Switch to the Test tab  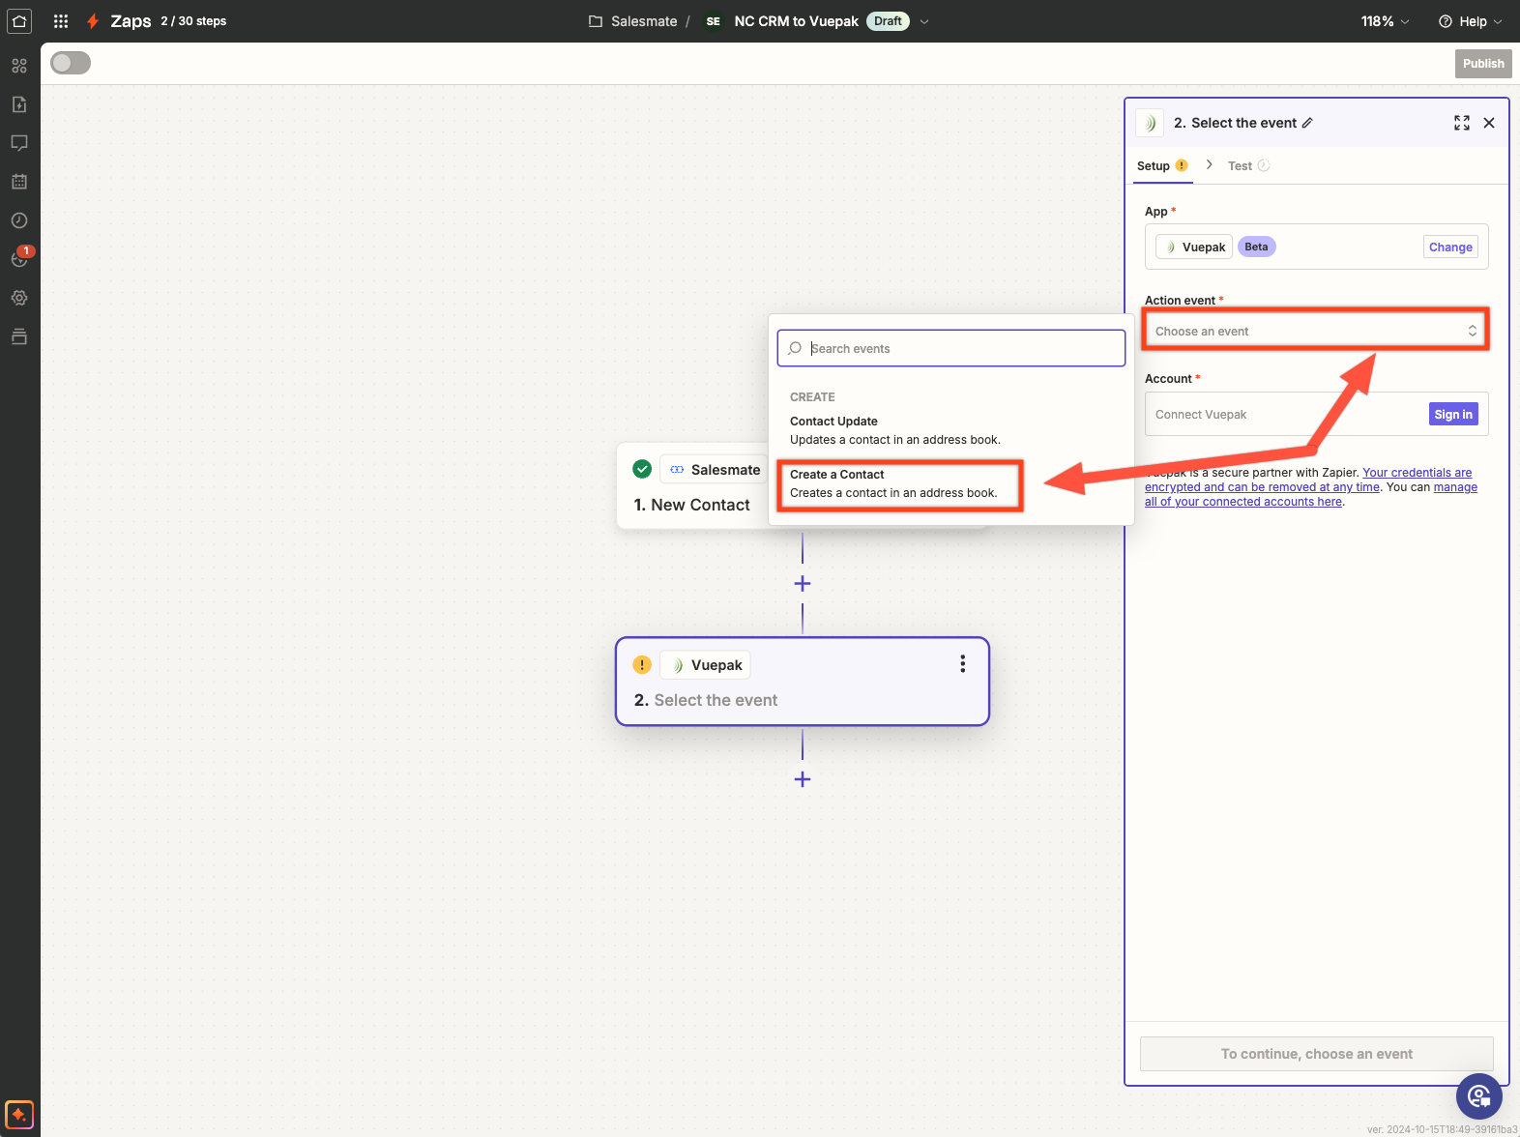point(1240,166)
